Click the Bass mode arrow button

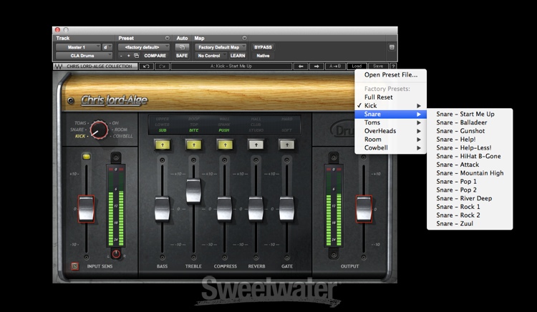[x=163, y=145]
